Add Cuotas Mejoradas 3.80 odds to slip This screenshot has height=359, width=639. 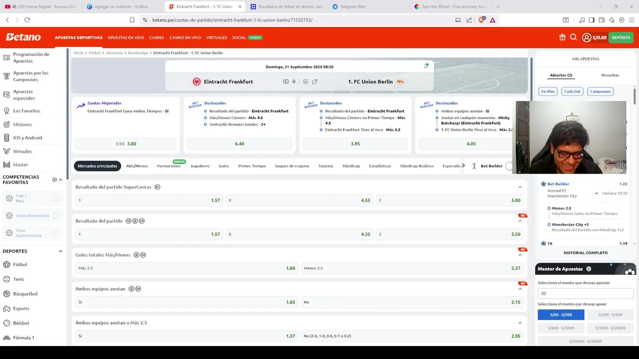[126, 144]
